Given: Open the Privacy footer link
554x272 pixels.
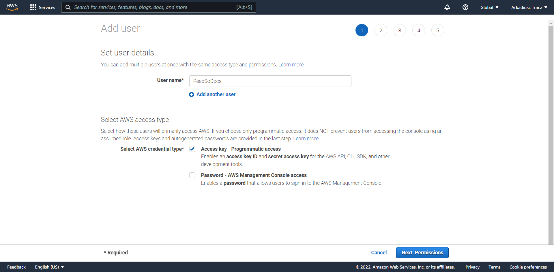Looking at the screenshot, I should coord(472,267).
